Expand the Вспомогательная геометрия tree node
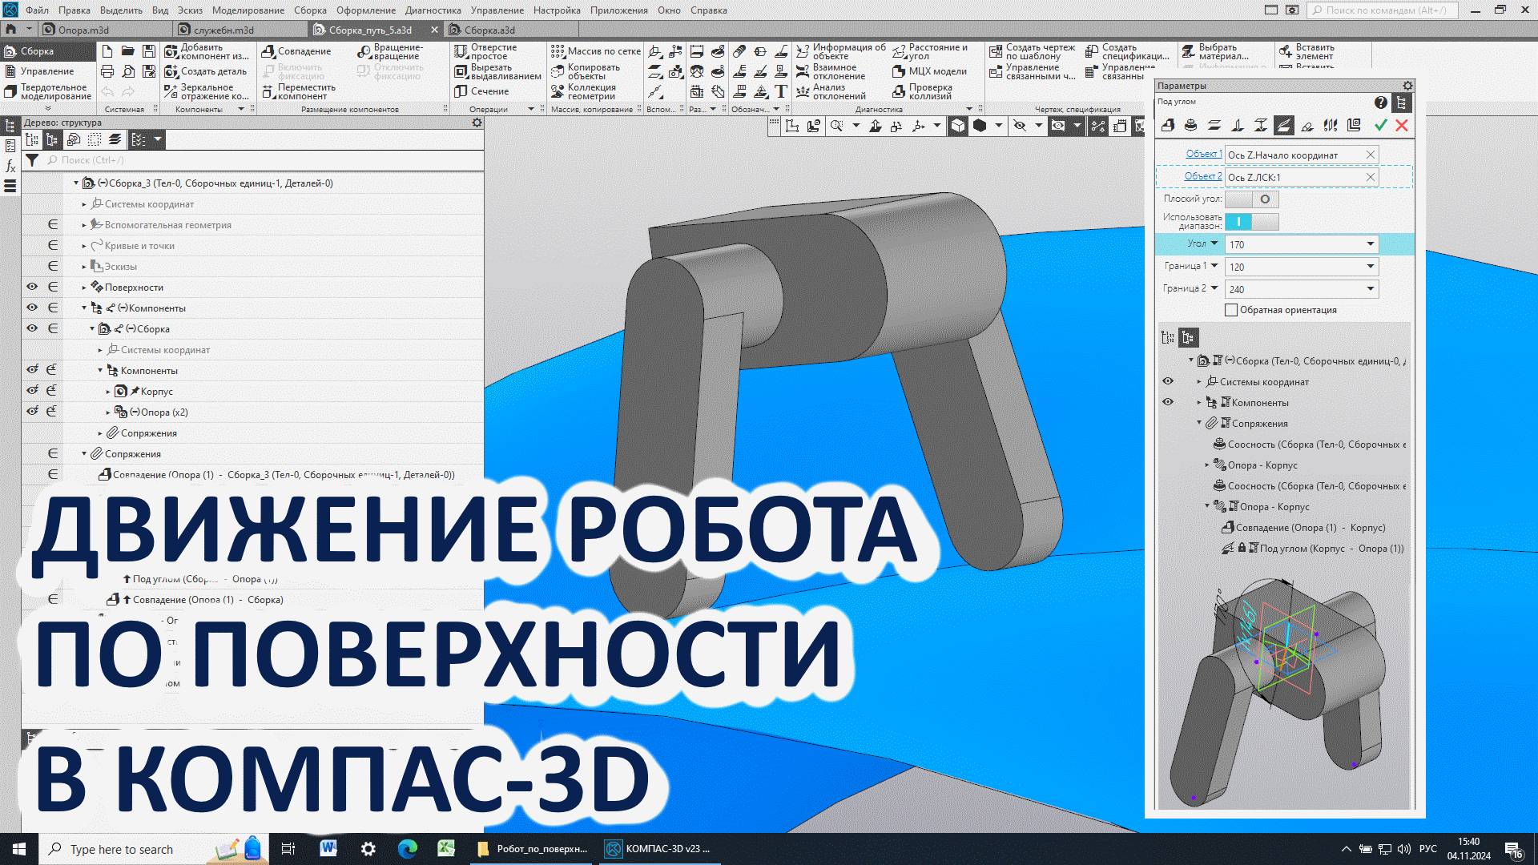Image resolution: width=1538 pixels, height=865 pixels. [84, 225]
